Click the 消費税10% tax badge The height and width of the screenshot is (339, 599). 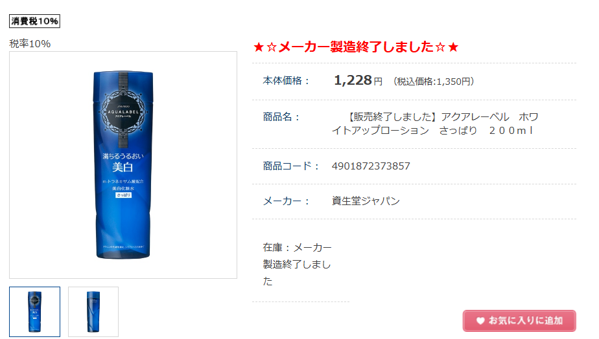coord(34,21)
